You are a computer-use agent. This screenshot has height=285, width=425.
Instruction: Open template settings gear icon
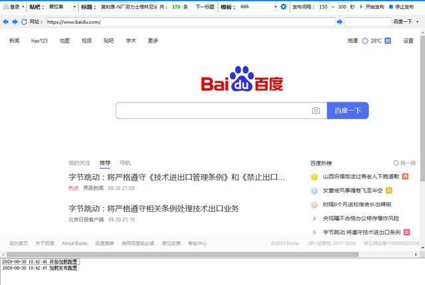[x=284, y=7]
